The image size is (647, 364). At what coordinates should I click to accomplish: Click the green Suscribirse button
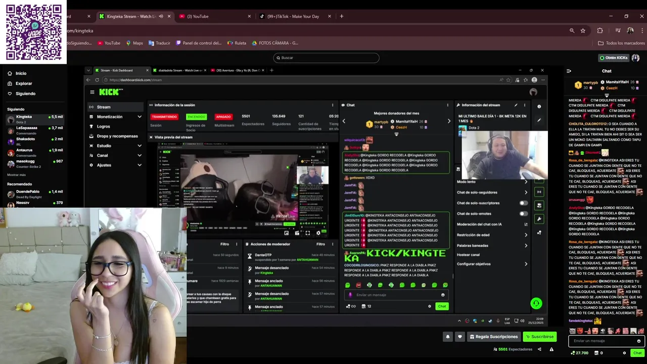pyautogui.click(x=540, y=337)
